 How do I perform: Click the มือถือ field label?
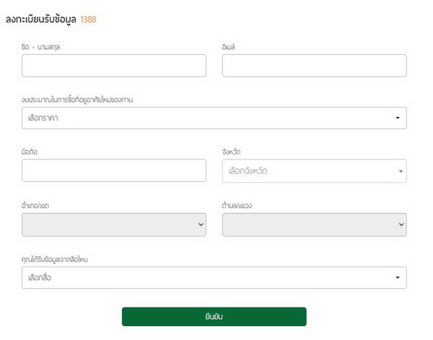[x=30, y=152]
